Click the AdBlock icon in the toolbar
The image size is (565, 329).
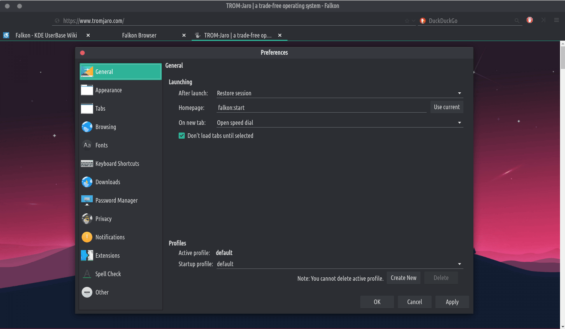530,20
